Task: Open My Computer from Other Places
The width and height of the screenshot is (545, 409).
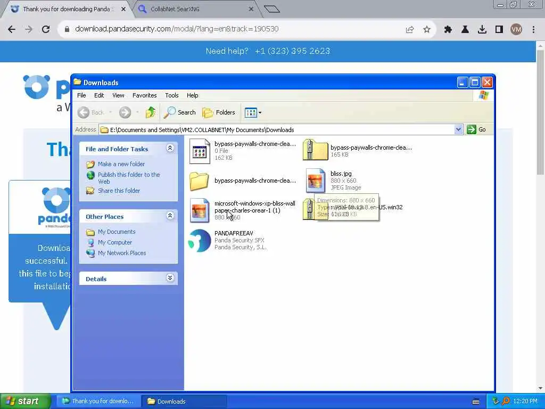Action: (115, 242)
